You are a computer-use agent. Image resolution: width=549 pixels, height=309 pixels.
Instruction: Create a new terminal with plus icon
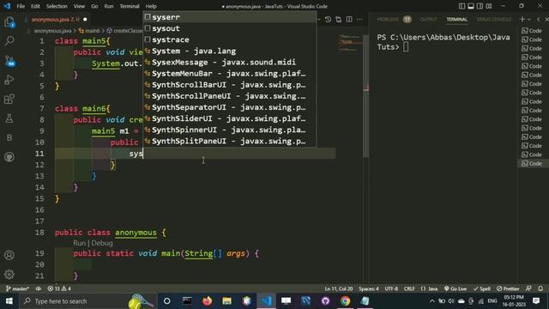[522, 19]
